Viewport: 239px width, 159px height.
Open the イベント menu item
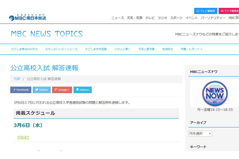click(192, 18)
